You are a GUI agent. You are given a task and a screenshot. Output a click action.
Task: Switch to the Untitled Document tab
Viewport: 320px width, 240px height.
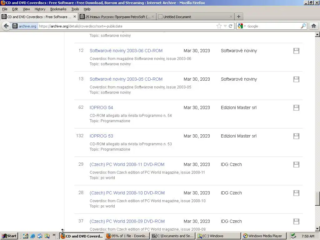195,17
